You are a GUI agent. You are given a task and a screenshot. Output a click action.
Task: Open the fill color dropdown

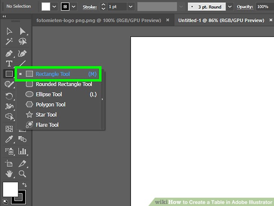(55, 7)
